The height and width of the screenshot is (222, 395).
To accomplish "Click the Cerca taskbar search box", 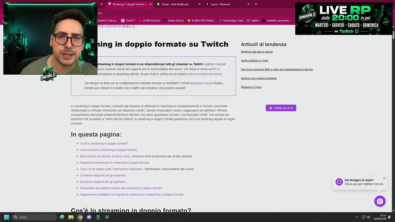I will coord(35,217).
